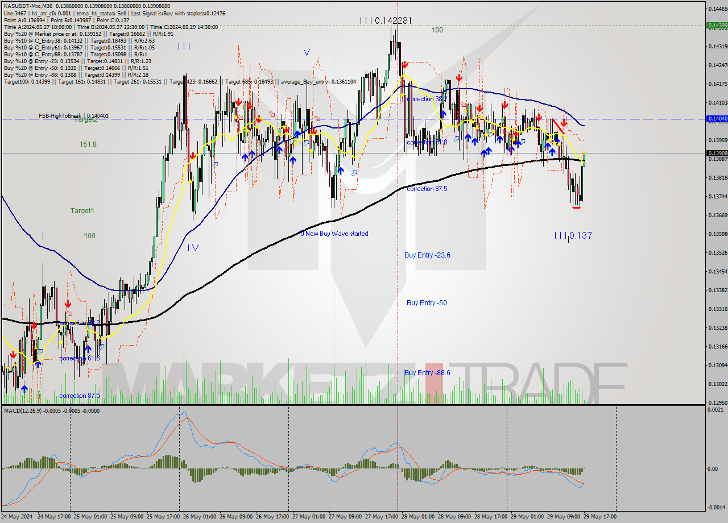The width and height of the screenshot is (728, 523).
Task: Click the 'Buy Entry -23.6' label
Action: (427, 255)
